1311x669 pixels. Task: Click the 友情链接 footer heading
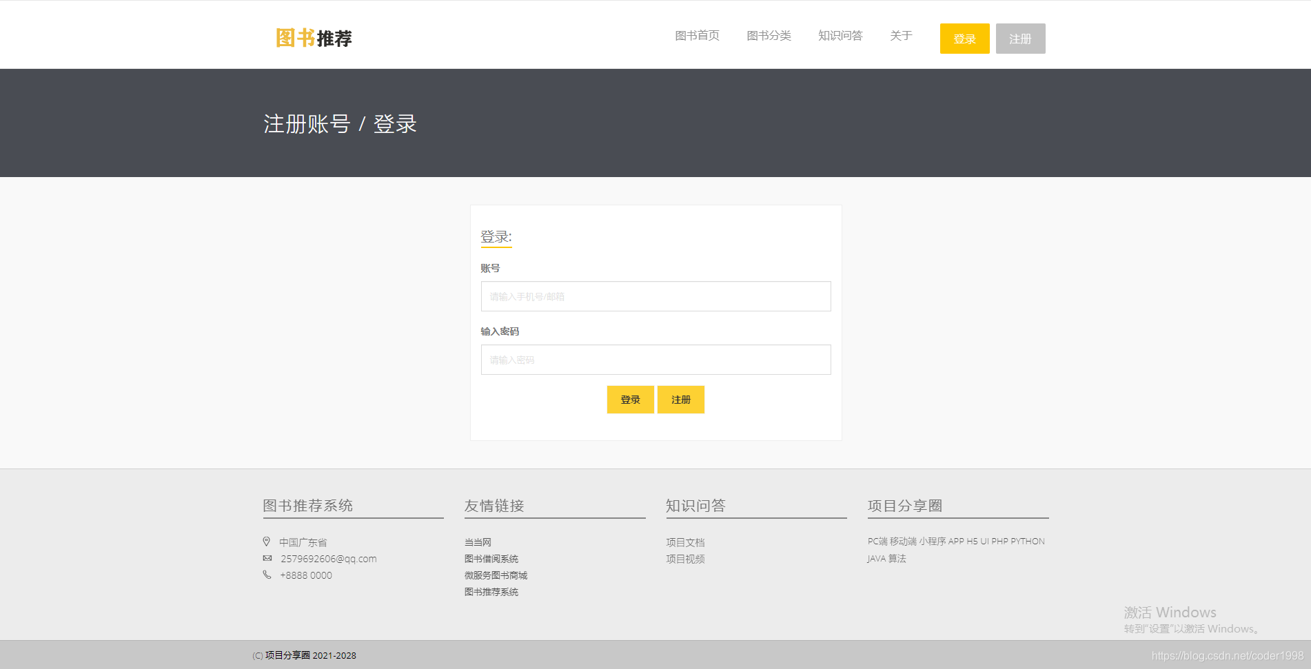pos(494,506)
